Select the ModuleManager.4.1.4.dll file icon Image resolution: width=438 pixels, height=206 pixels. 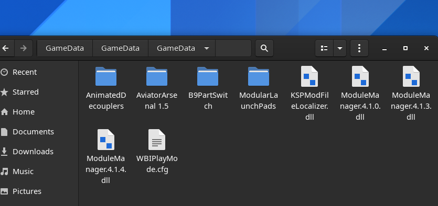(106, 140)
